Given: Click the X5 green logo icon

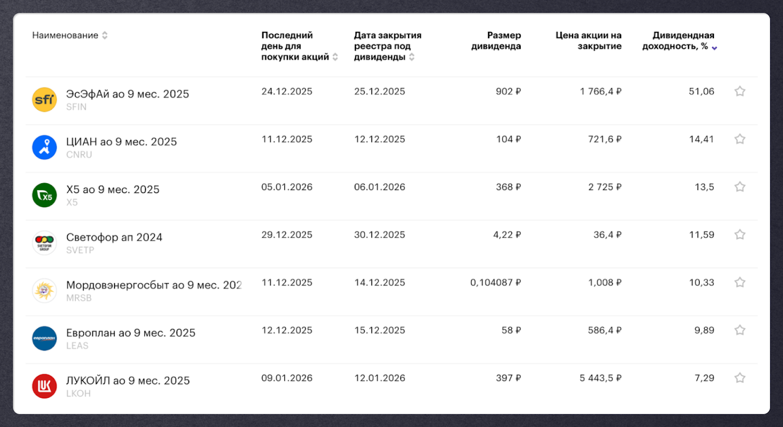Looking at the screenshot, I should (45, 195).
